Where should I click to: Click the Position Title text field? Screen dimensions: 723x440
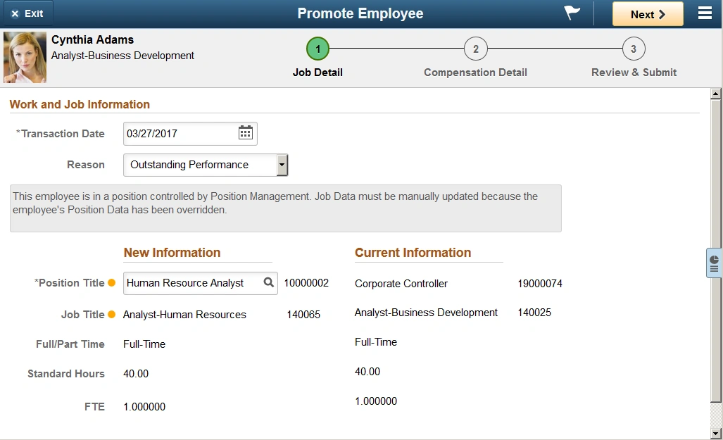191,283
